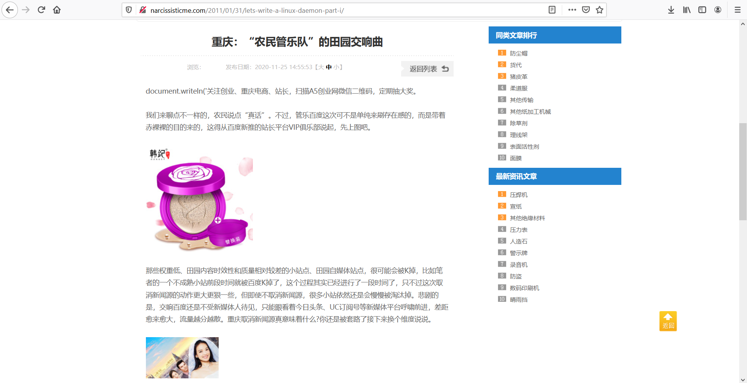Click the article title 重庆 农民管乐队
The image size is (747, 383).
point(297,42)
